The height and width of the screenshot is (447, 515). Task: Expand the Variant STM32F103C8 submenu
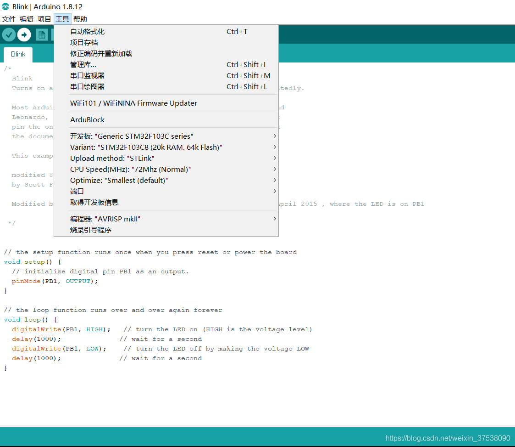pyautogui.click(x=166, y=147)
